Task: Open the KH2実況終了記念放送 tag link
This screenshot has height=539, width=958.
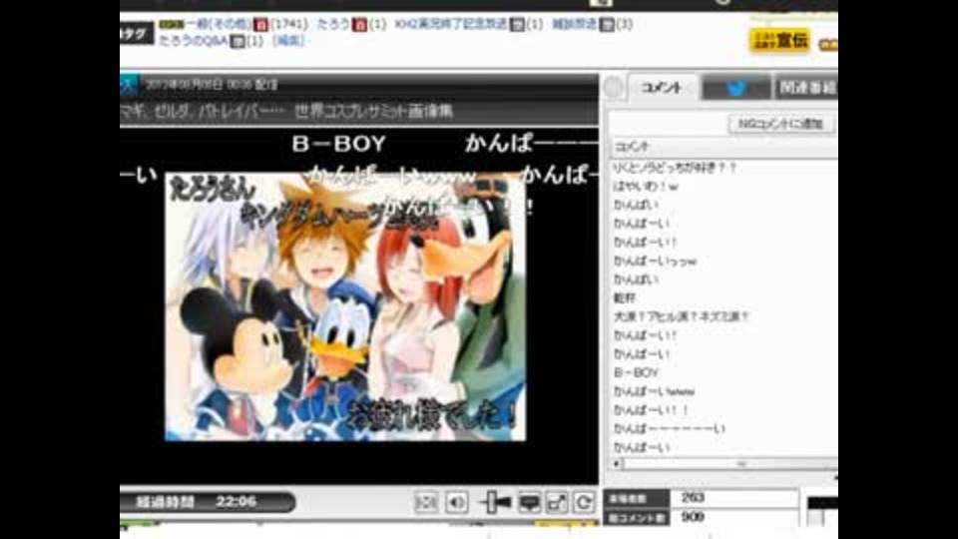Action: pyautogui.click(x=451, y=24)
